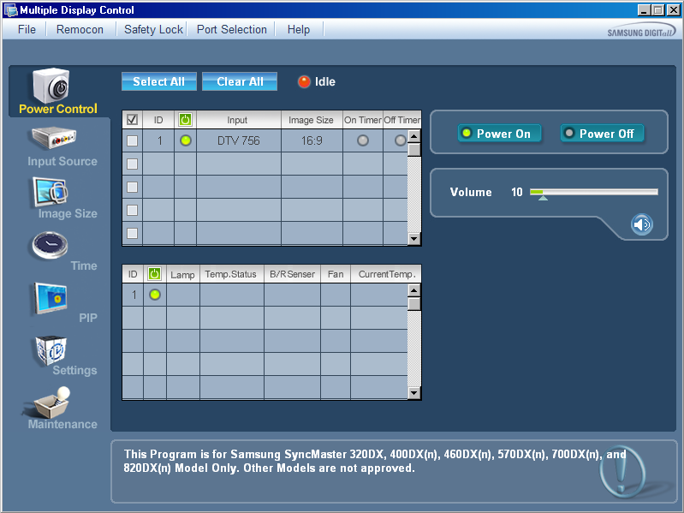Check the second row checkbox in display list
This screenshot has width=684, height=513.
[132, 164]
